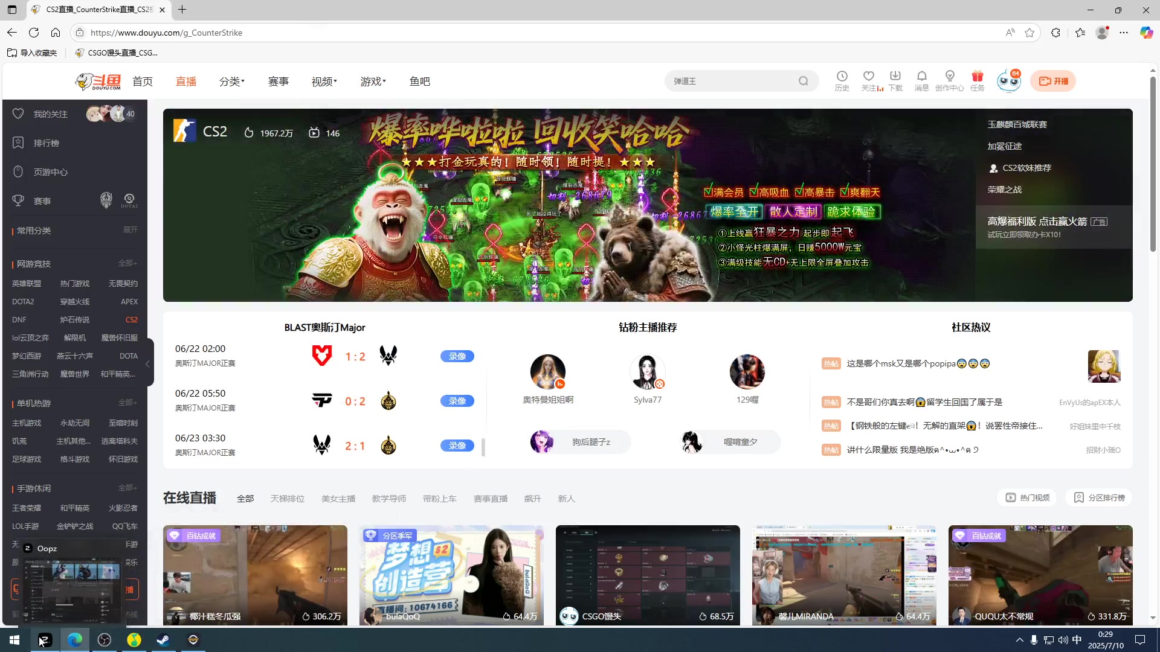Open Windows Start menu
The width and height of the screenshot is (1160, 652).
click(x=14, y=640)
